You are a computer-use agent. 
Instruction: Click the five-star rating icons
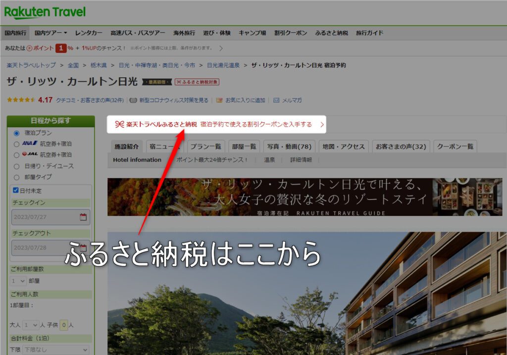[x=21, y=100]
